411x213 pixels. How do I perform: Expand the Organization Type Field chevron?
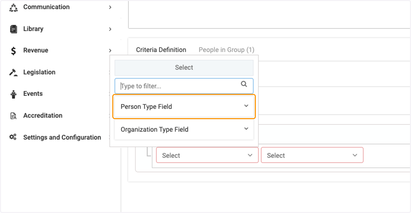[x=246, y=129]
